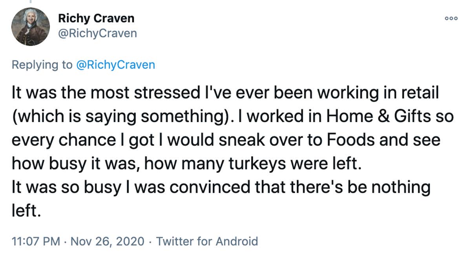Click Richy Craven's profile avatar
The height and width of the screenshot is (259, 471).
(31, 27)
